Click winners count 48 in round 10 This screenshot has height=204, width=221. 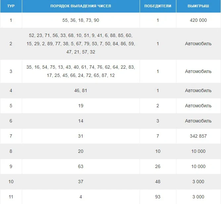point(158,182)
